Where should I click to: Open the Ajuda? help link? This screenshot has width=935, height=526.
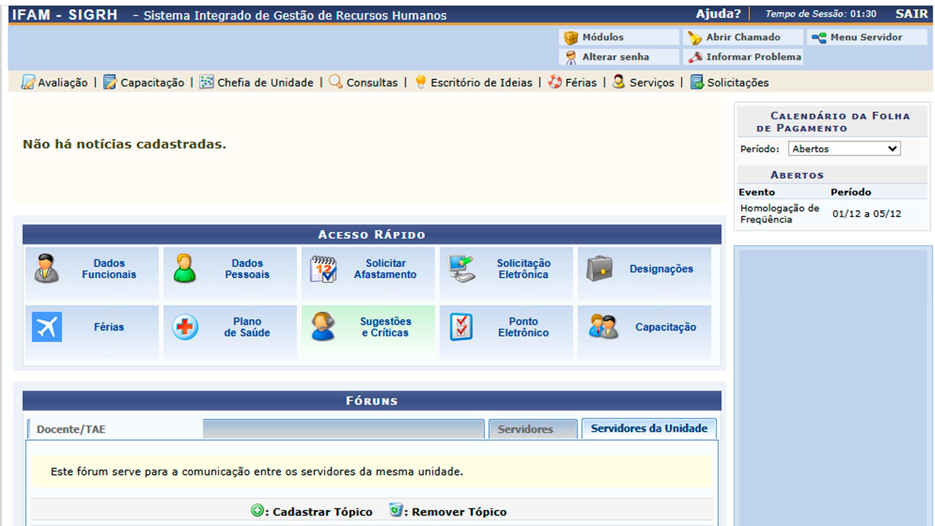(718, 14)
